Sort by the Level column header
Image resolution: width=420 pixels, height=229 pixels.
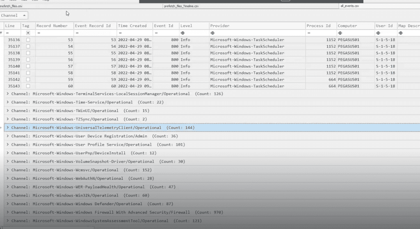pos(194,26)
